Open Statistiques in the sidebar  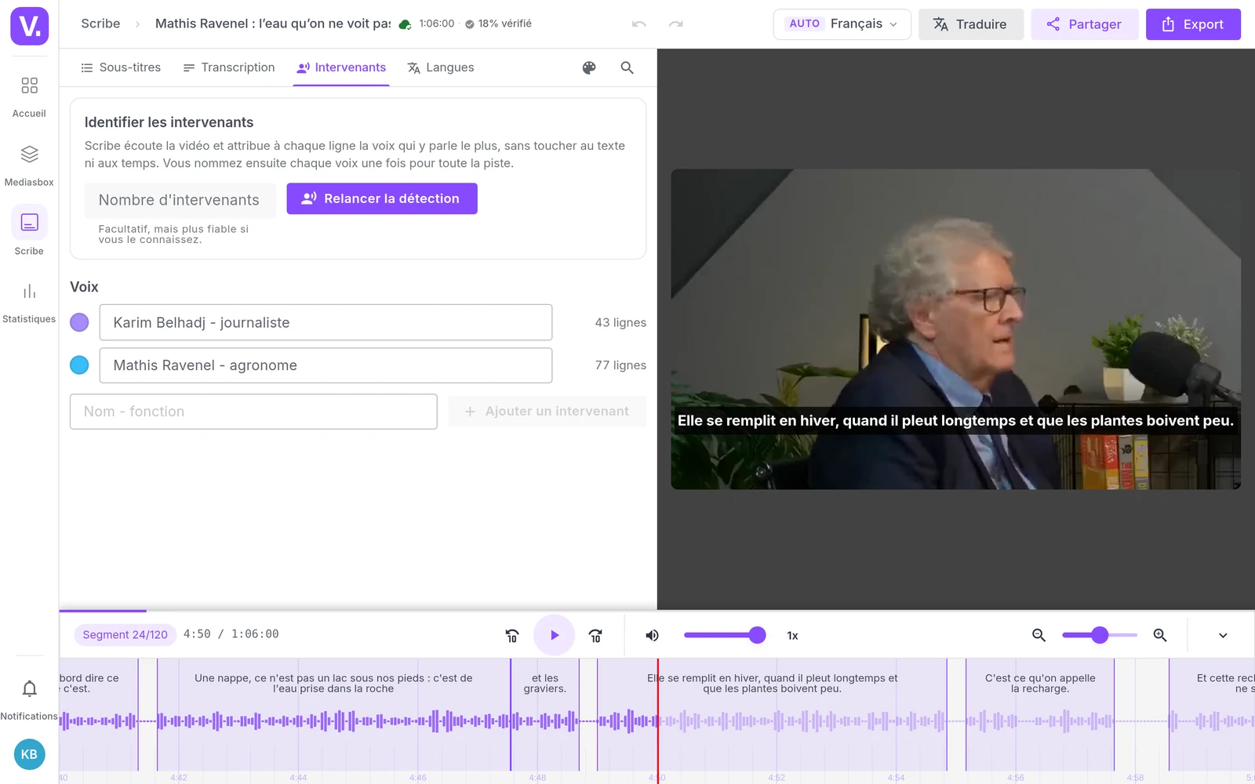(29, 303)
